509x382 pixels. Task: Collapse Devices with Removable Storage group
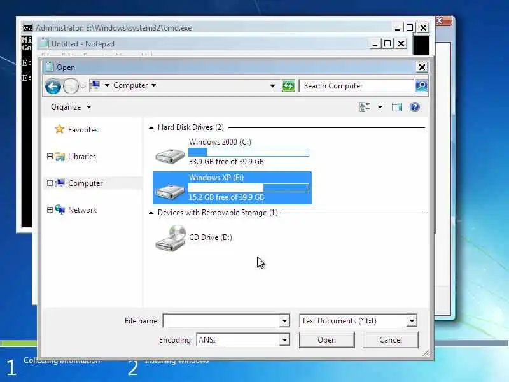(151, 213)
